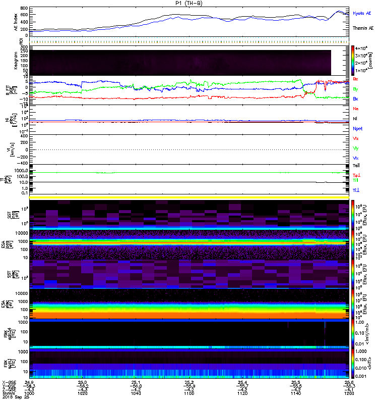
Task: Click the plot title P1 (TH-B)
Action: [188, 3]
